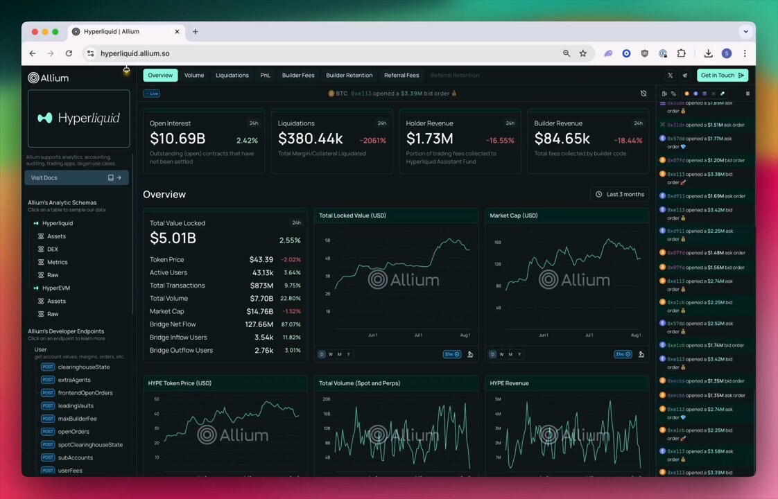Open the browser downloads icon
Screen dimensions: 778x499
(x=708, y=53)
